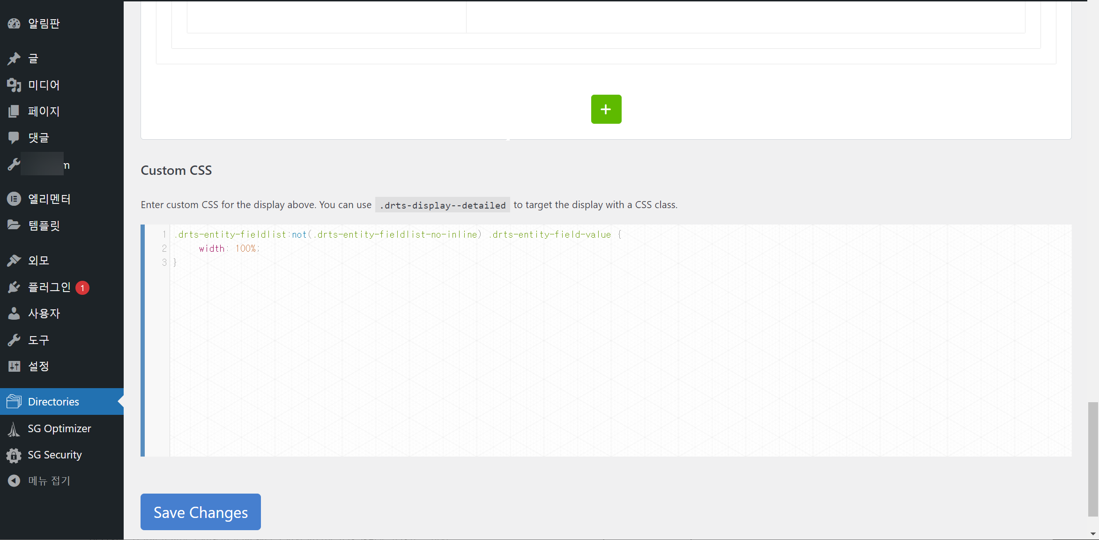Click the Save Changes button
Viewport: 1099px width, 540px height.
tap(200, 512)
